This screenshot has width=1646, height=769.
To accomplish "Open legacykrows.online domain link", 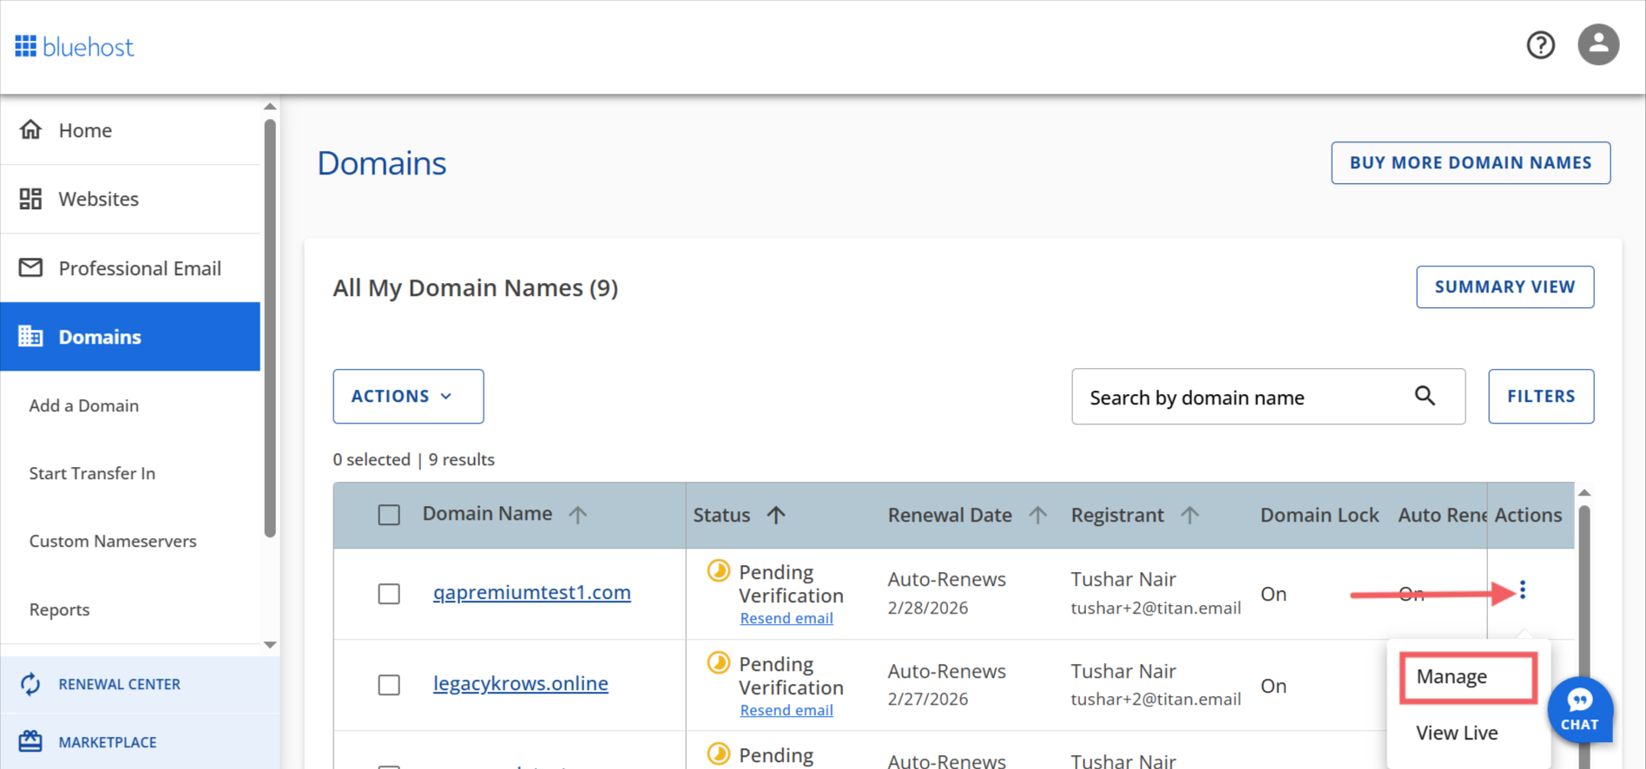I will (521, 683).
